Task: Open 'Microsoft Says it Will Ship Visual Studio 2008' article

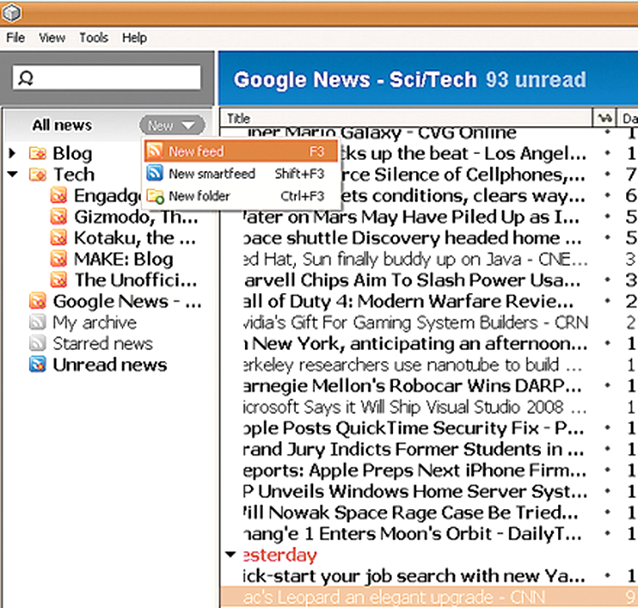Action: point(414,407)
